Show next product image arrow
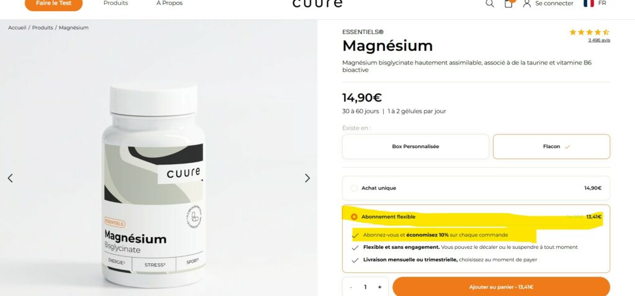The width and height of the screenshot is (635, 296). pyautogui.click(x=308, y=178)
